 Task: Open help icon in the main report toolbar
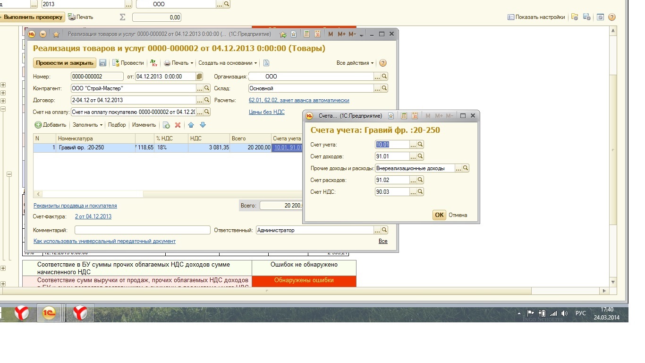tap(612, 17)
